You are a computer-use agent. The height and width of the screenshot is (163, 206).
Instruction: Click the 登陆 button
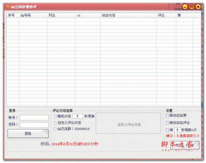click(x=28, y=133)
